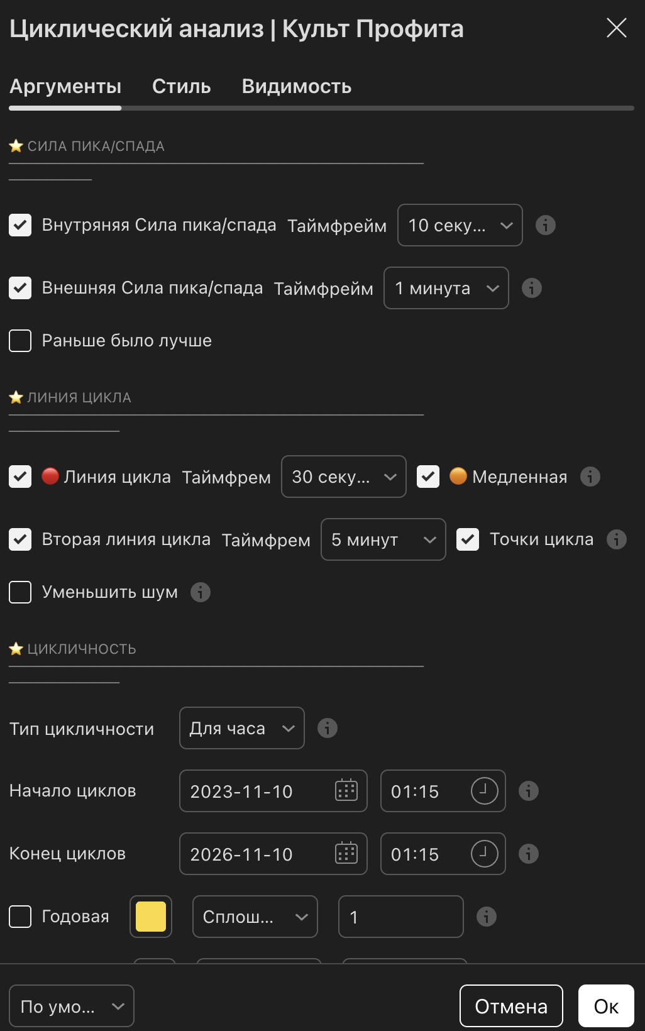Screen dimensions: 645x1031
Task: Click info icon next to Уменьшить шум
Action: pos(200,592)
